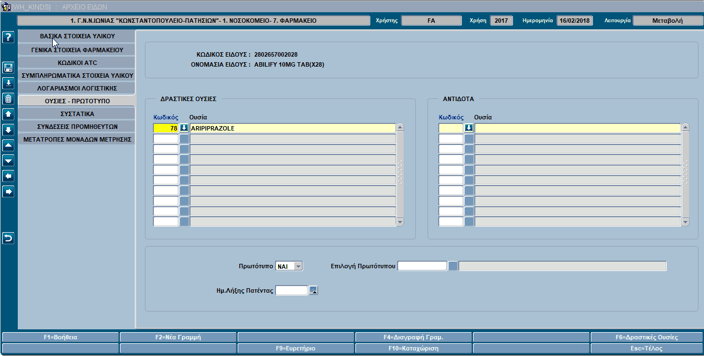Viewport: 704px width, 356px height.
Task: Click the solid up arrow icon
Action: pos(8,114)
